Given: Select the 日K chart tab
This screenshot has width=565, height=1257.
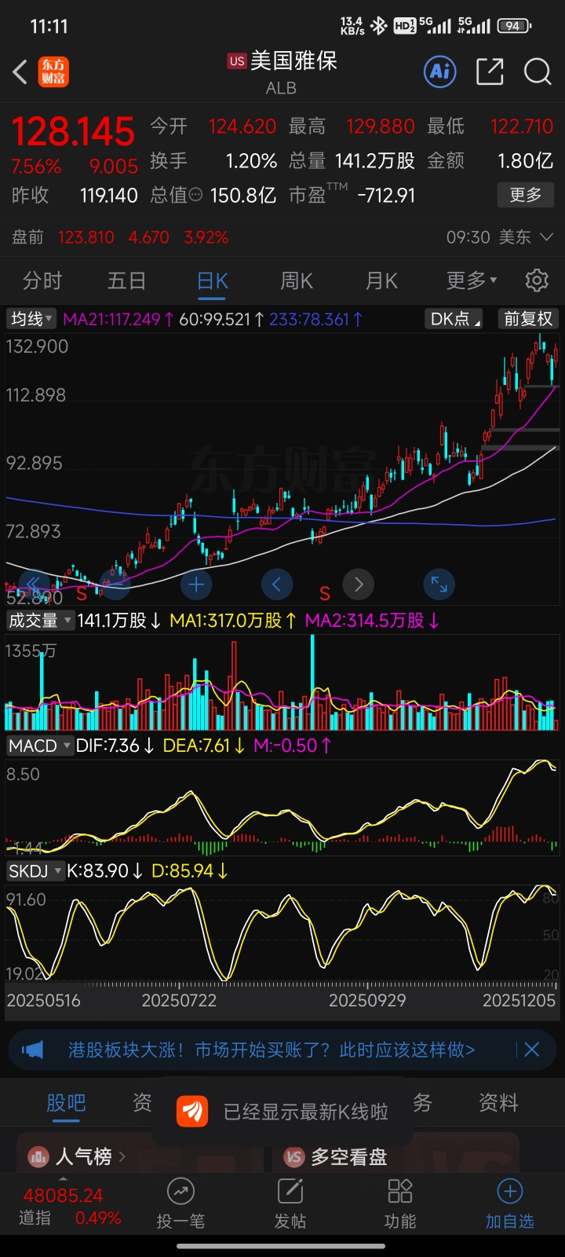Looking at the screenshot, I should click(x=213, y=280).
